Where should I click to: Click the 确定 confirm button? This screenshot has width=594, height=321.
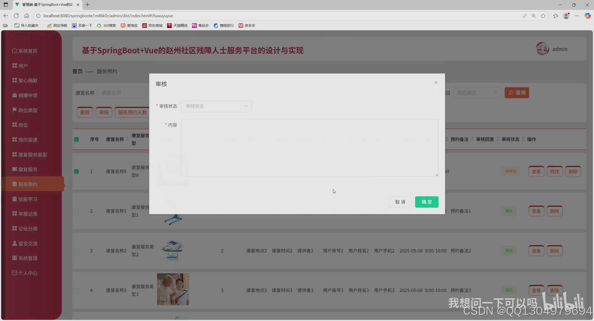coord(427,202)
